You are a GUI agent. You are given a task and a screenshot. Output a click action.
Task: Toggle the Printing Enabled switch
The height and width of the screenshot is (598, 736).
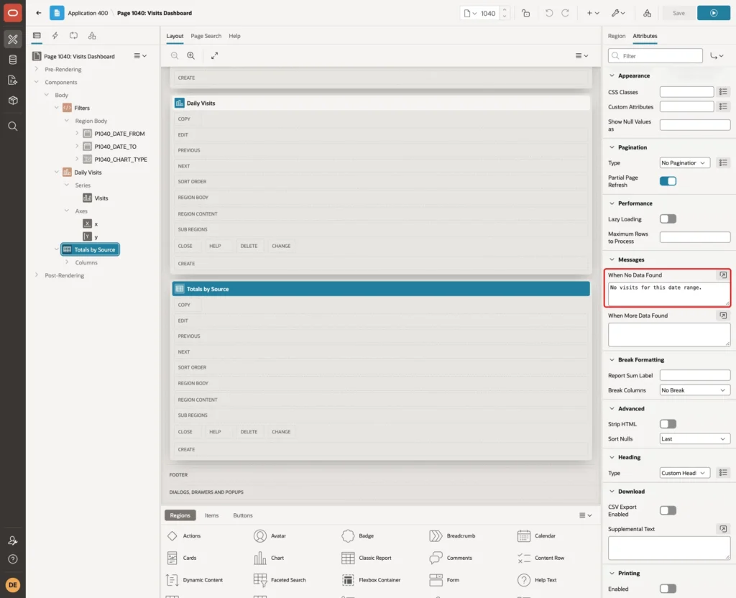(668, 589)
